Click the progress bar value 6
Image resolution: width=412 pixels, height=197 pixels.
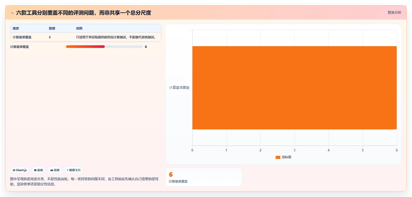pyautogui.click(x=146, y=47)
